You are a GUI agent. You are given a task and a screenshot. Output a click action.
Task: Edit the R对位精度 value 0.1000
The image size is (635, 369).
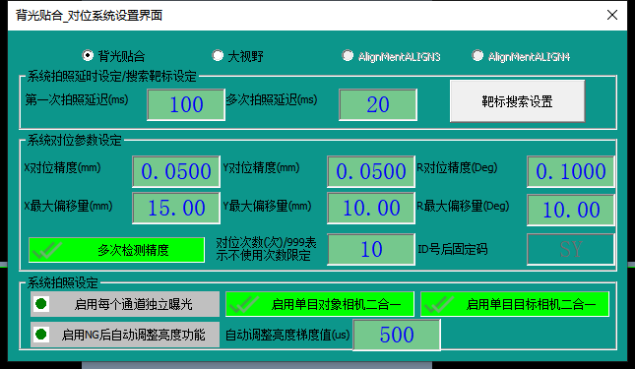571,171
